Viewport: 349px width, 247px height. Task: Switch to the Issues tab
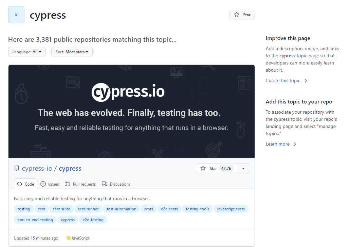click(x=50, y=184)
